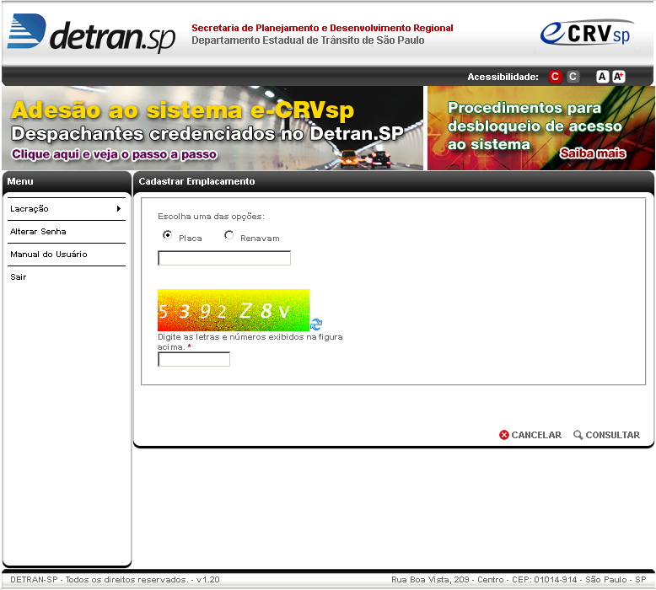Open the Adesão ao sistema e-CRVsp banner

[212, 128]
